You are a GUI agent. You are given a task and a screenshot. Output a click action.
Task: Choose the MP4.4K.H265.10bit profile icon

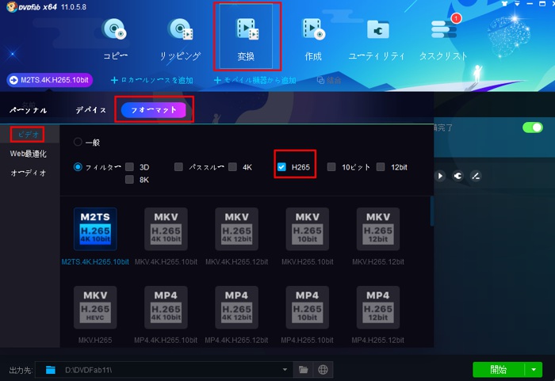[166, 307]
